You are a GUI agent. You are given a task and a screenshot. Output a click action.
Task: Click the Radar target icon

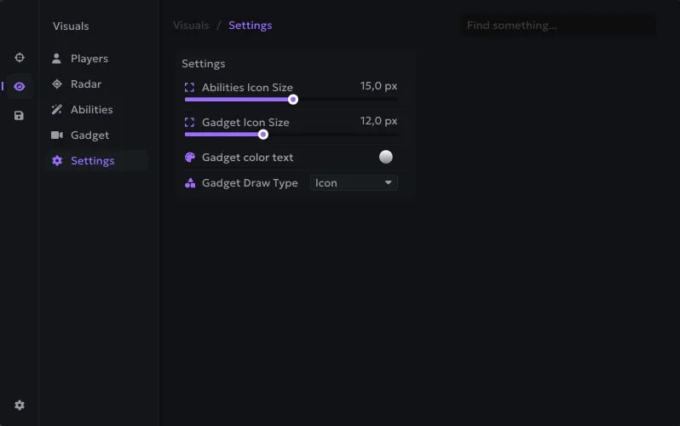(x=57, y=83)
